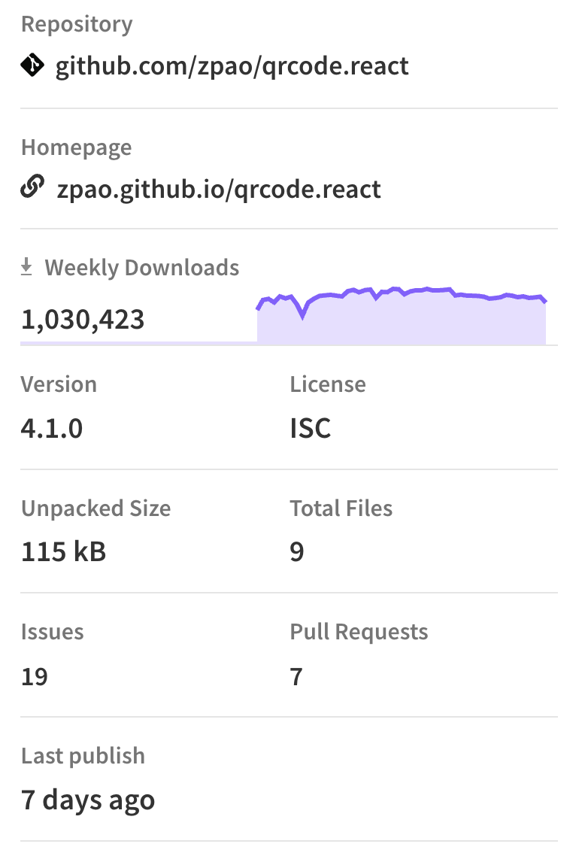Click the ISC license value
This screenshot has height=859, width=579.
click(311, 429)
